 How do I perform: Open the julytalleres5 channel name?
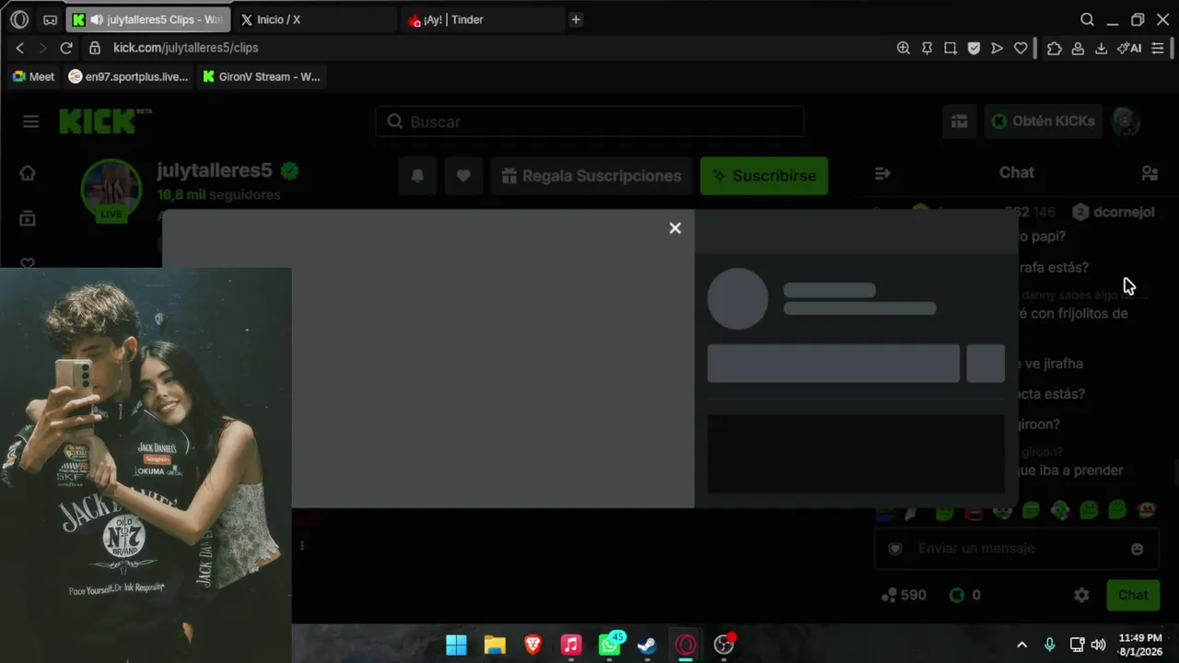(x=215, y=170)
